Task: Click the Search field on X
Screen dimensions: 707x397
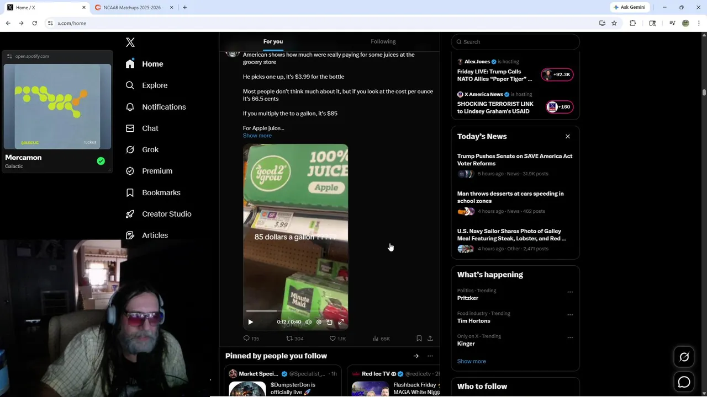Action: (x=515, y=42)
